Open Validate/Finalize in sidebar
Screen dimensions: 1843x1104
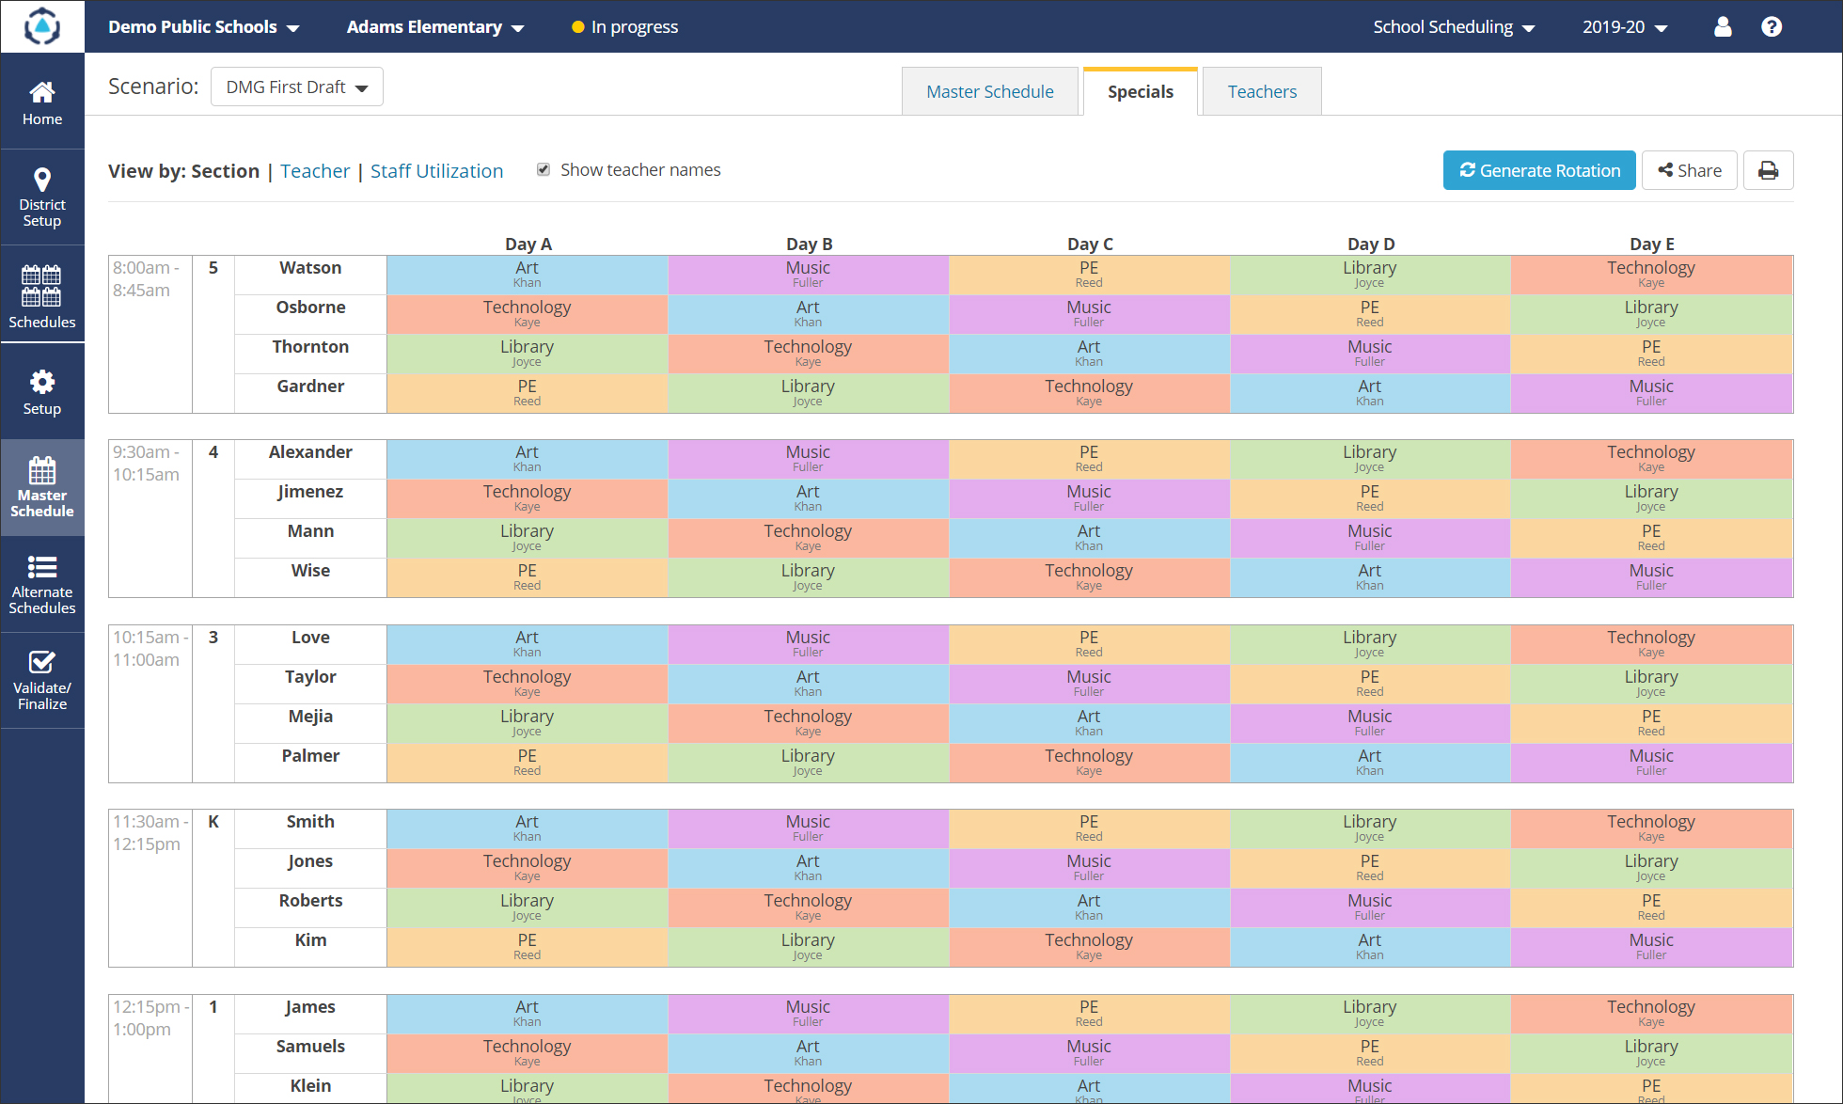point(42,679)
